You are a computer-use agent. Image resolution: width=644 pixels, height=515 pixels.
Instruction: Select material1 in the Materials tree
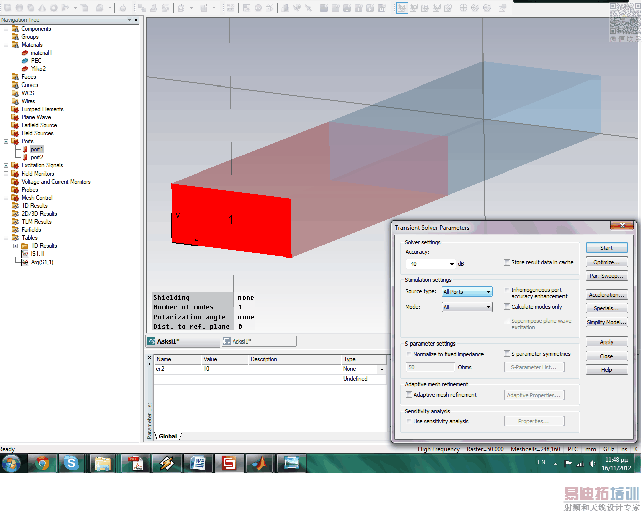coord(41,53)
